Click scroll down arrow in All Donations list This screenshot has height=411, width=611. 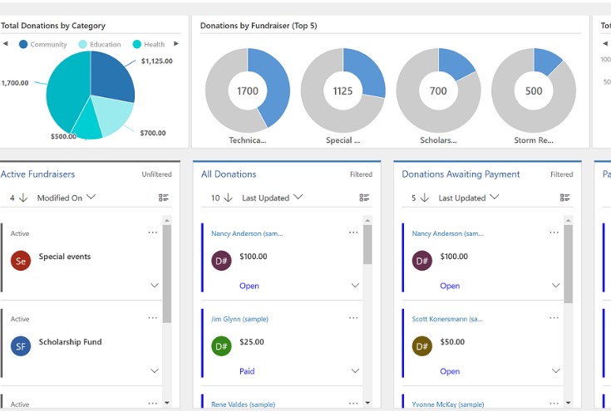click(367, 403)
